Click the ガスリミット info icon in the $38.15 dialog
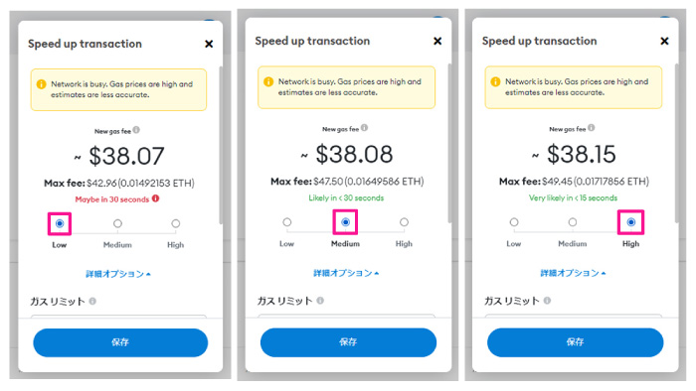The height and width of the screenshot is (391, 696). [x=547, y=301]
